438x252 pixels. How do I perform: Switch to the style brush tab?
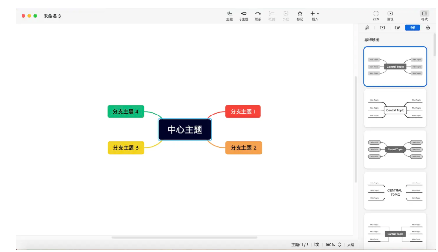coord(367,28)
